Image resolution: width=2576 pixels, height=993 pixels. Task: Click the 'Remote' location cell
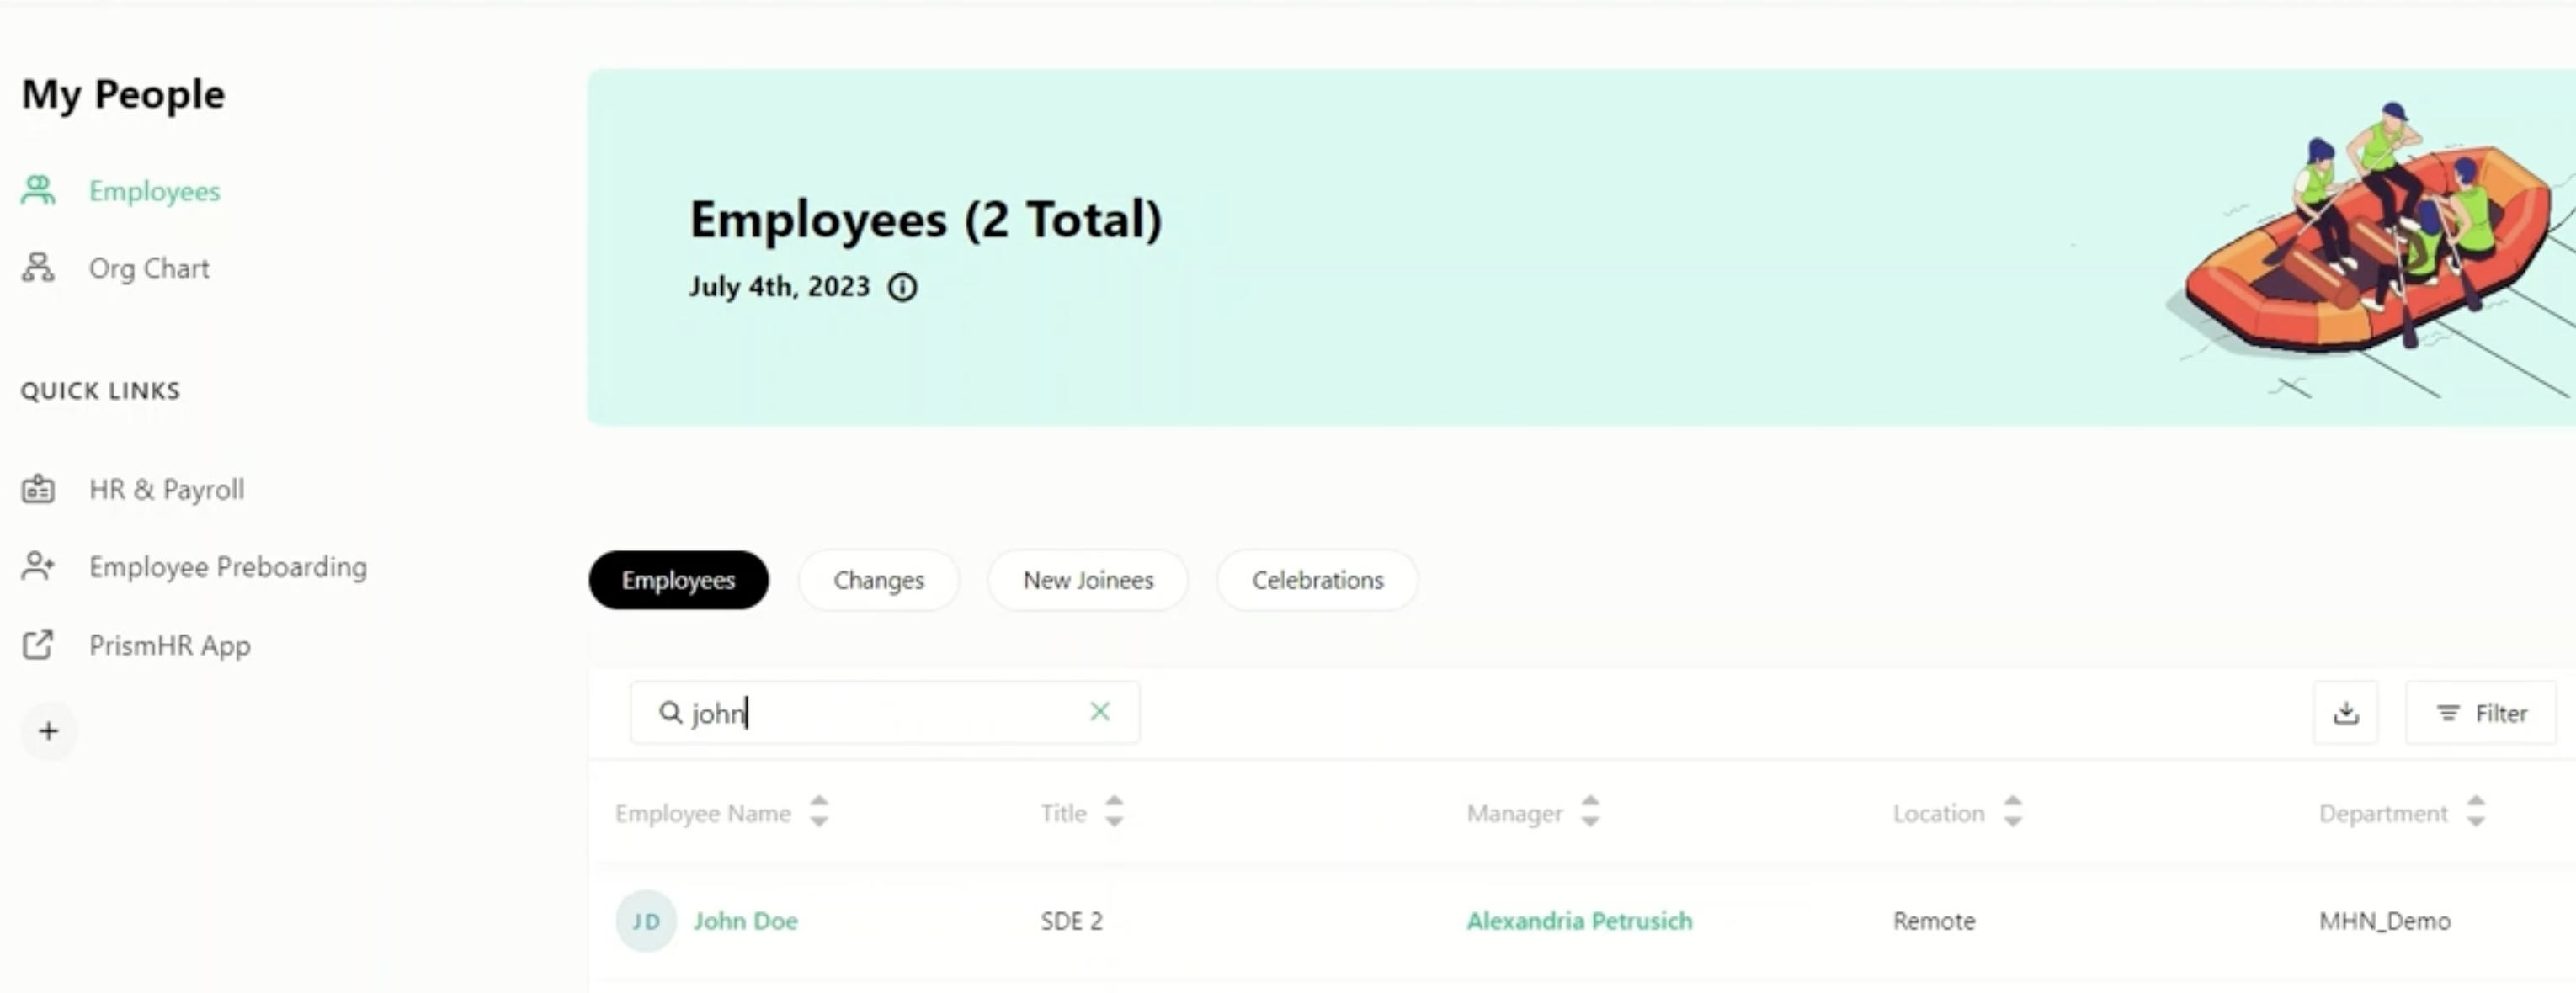(x=1933, y=921)
